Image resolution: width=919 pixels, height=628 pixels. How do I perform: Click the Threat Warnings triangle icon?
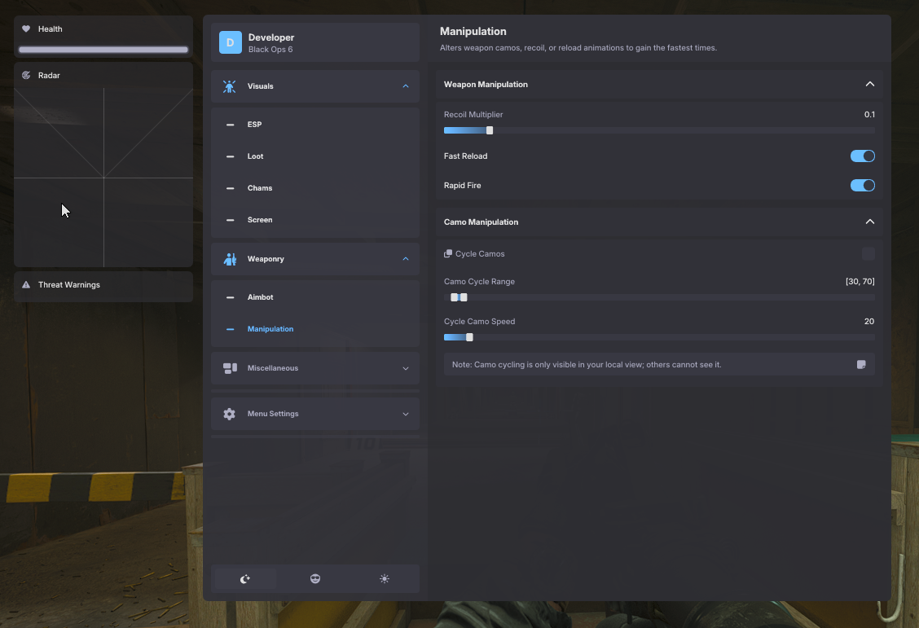(x=26, y=285)
